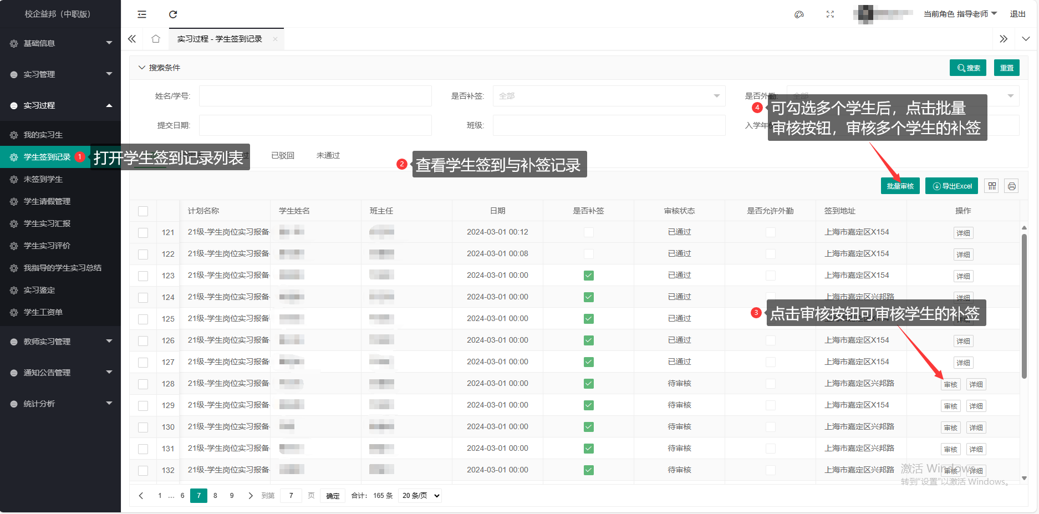
Task: Toggle the sidebar collapse menu icon
Action: 142,14
